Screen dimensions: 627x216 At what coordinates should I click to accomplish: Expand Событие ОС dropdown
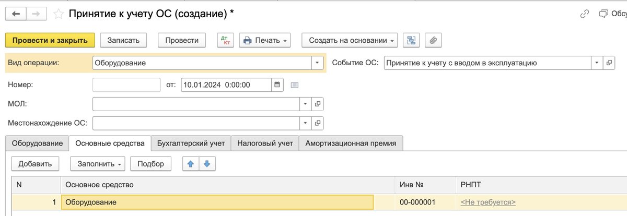click(598, 63)
